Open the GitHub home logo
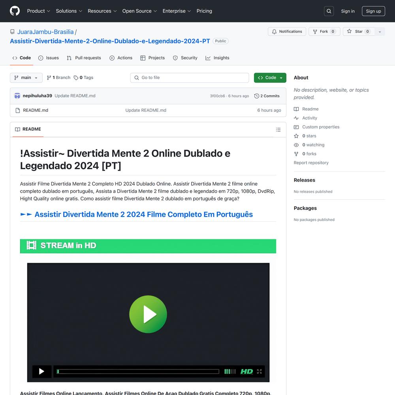The width and height of the screenshot is (395, 395). click(x=15, y=11)
